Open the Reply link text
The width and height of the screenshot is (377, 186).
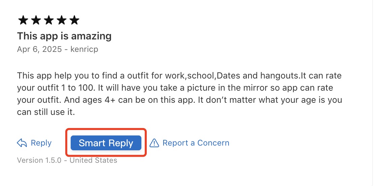41,143
